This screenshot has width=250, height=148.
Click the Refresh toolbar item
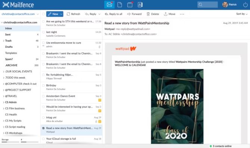pos(73,14)
